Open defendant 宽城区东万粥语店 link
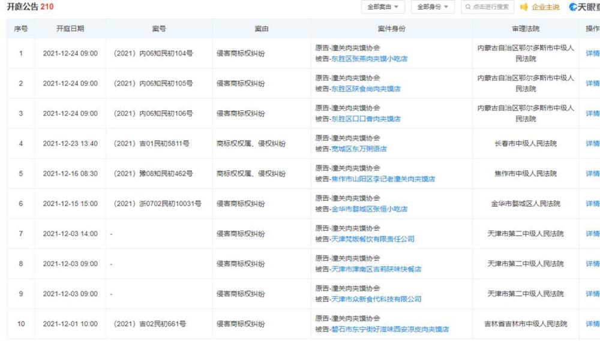Viewport: 600px width, 341px height. point(359,149)
